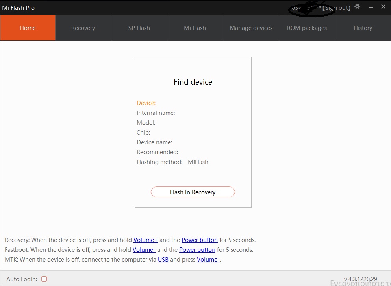View the History tab
Viewport: 391px width, 286px height.
tap(363, 28)
